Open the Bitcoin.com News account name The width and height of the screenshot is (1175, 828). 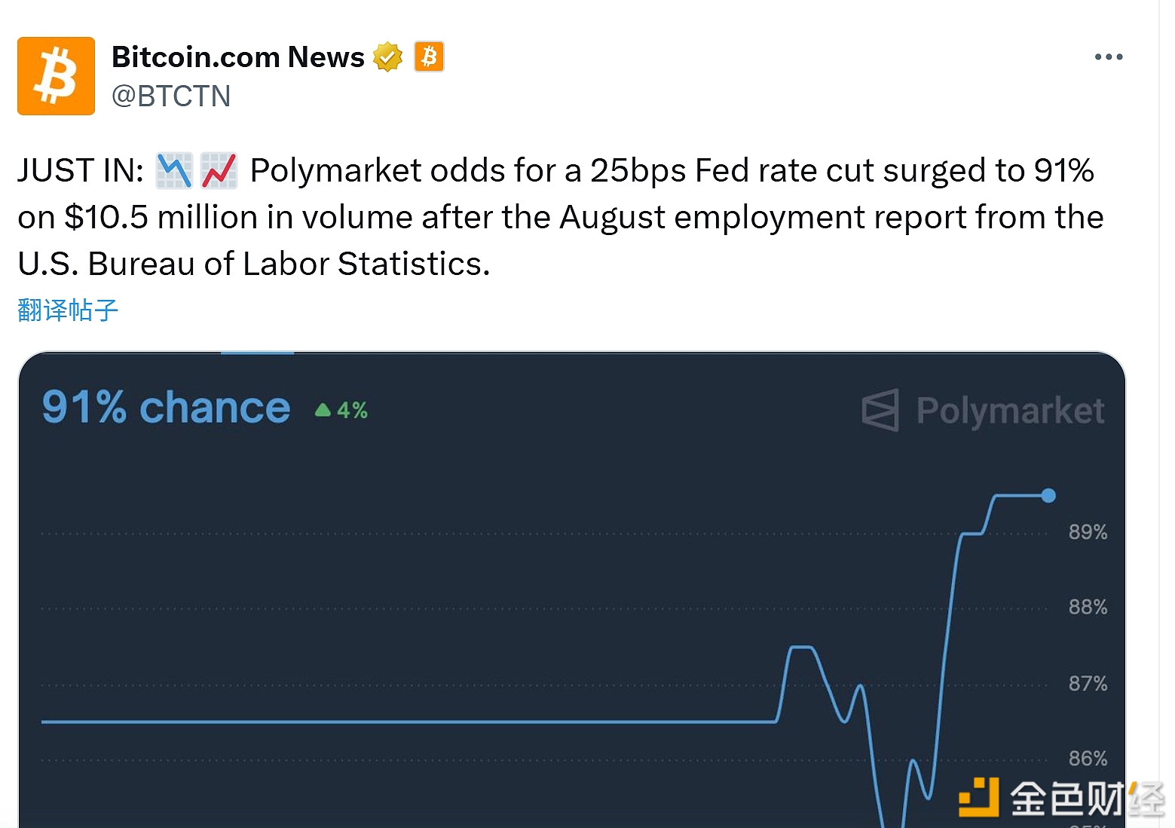pos(237,57)
